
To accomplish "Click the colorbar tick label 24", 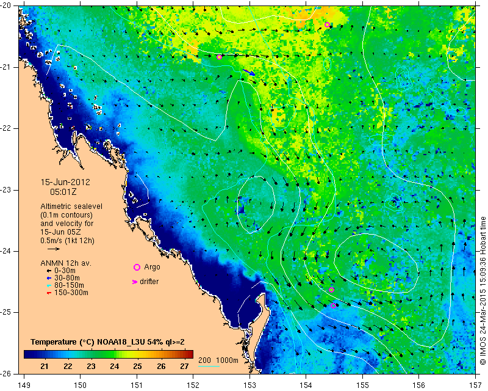I will point(115,367).
